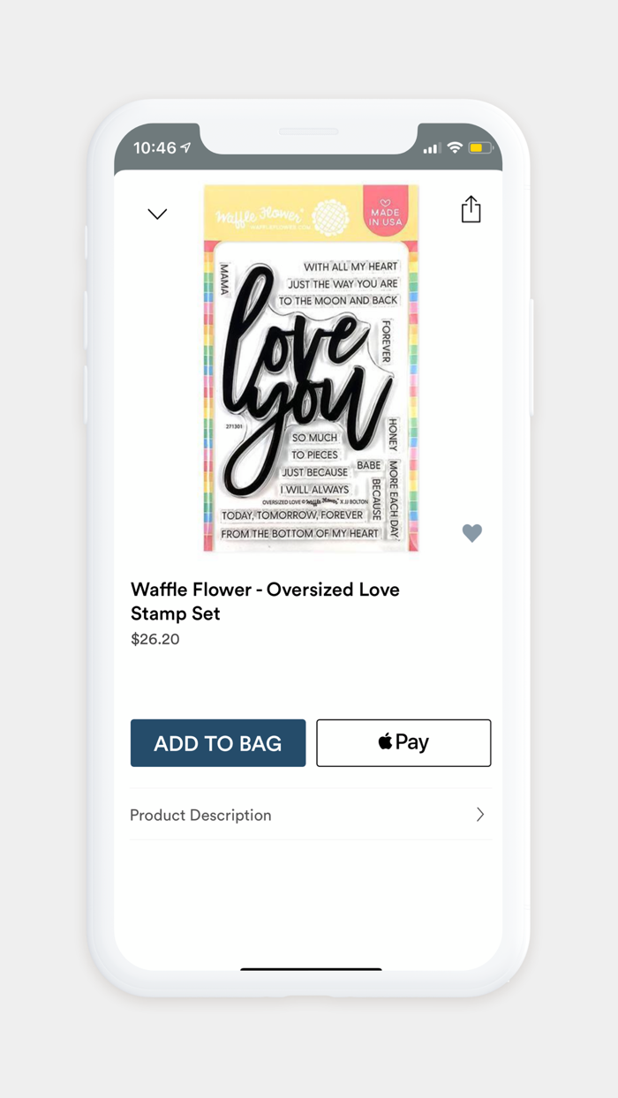Tap Product Description label text
Screen dimensions: 618x1098
coord(200,815)
